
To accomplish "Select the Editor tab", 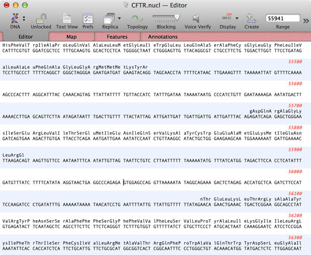I will [x=25, y=37].
